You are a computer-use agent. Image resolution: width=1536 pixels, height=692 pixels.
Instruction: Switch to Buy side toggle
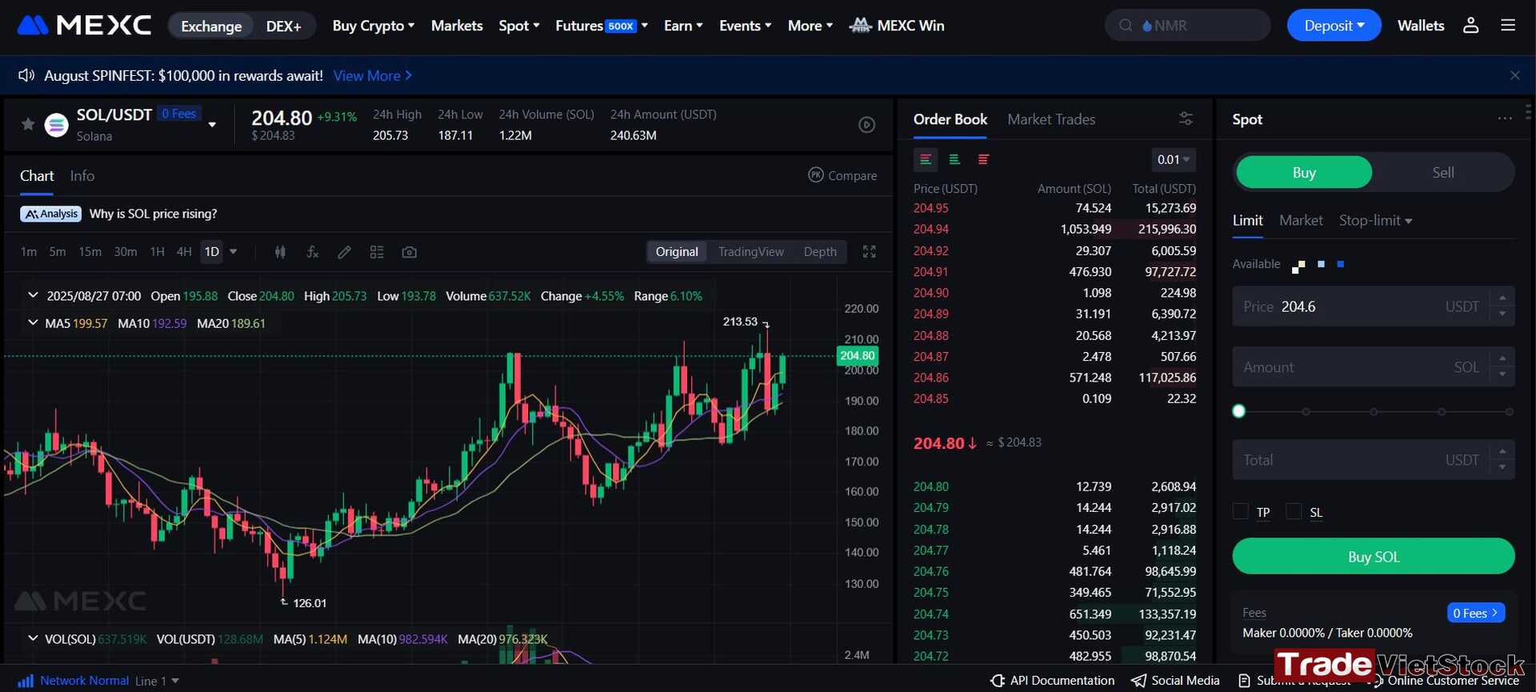(1304, 172)
